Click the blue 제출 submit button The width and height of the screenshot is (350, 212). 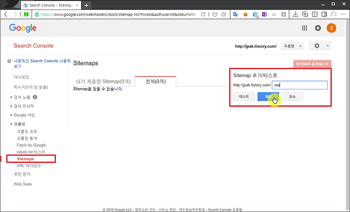(268, 97)
